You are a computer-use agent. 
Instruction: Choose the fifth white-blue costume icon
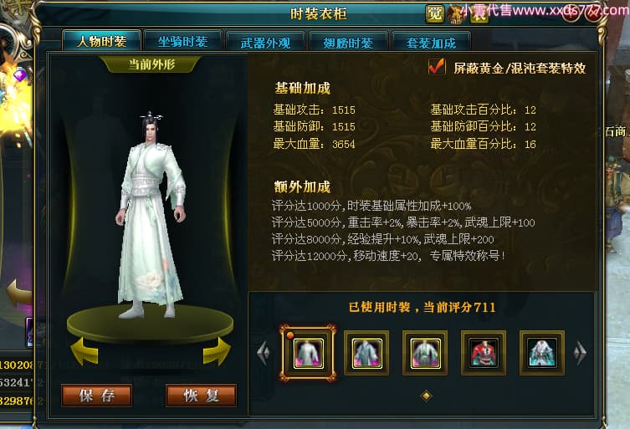point(542,353)
